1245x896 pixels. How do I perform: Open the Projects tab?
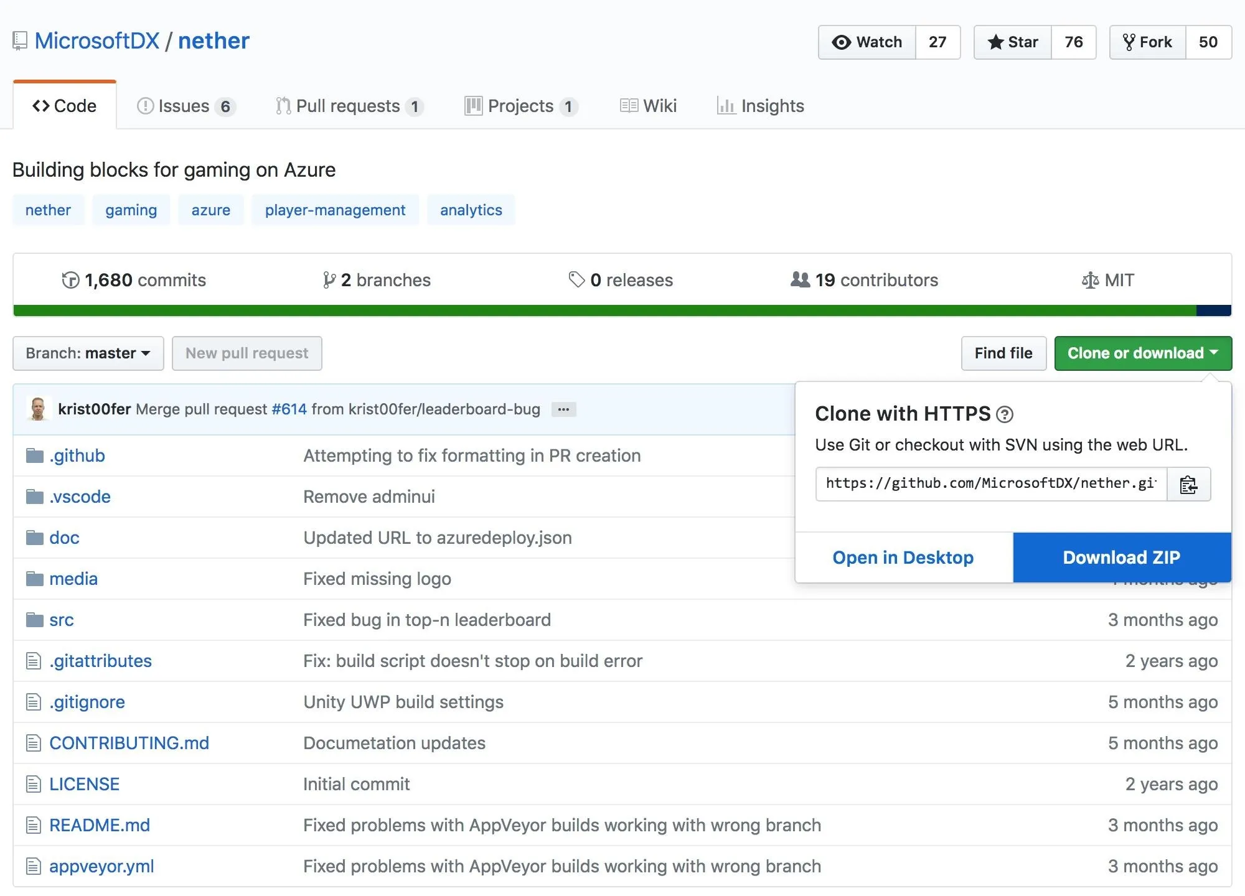coord(521,106)
